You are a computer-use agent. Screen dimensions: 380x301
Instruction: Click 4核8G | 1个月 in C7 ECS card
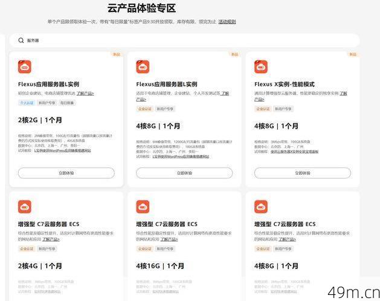(276, 266)
